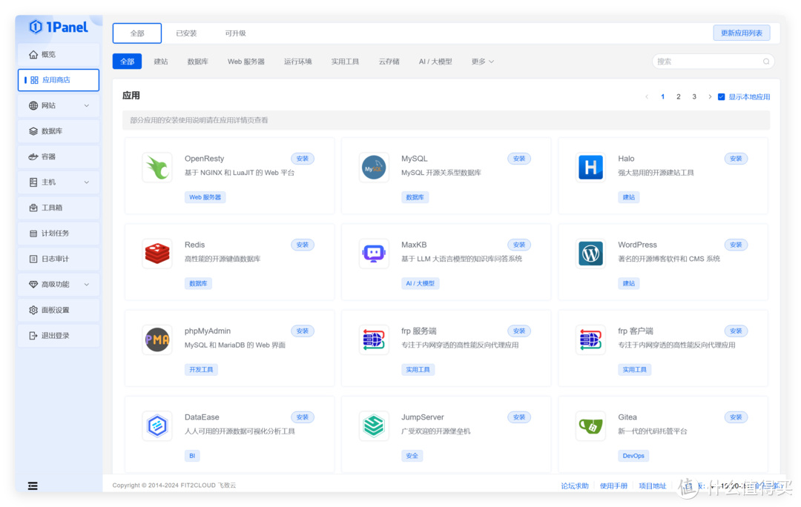Filter by 数据库 category tab

point(198,62)
